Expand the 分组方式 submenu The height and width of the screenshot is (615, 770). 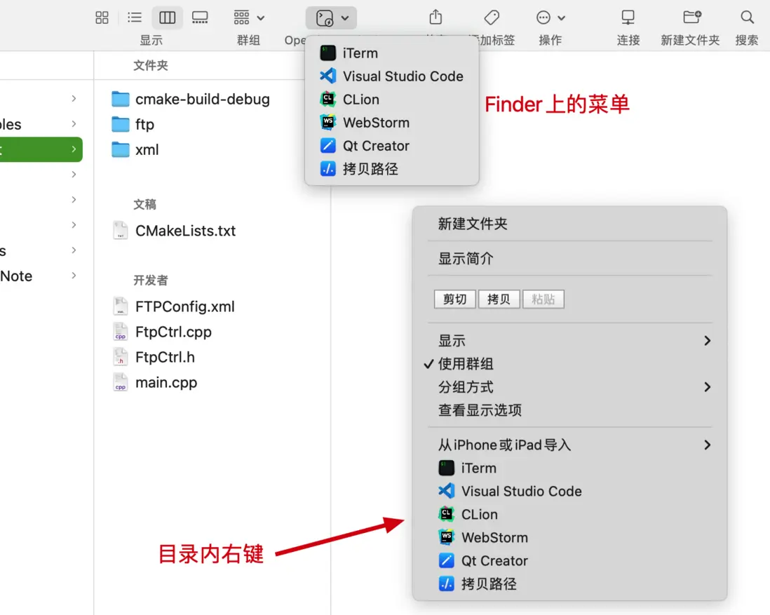tap(569, 387)
